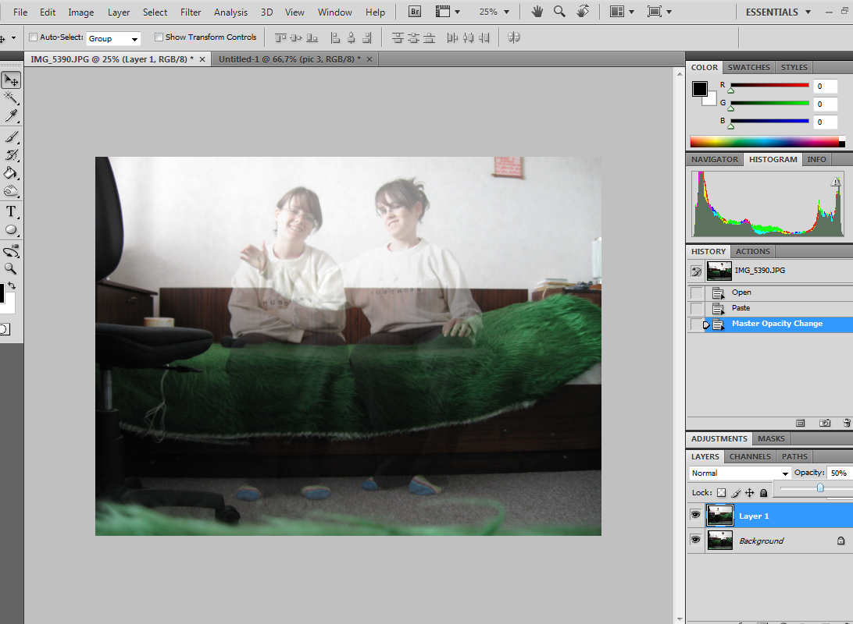This screenshot has height=624, width=853.
Task: Select the Paint Bucket tool
Action: [x=11, y=172]
